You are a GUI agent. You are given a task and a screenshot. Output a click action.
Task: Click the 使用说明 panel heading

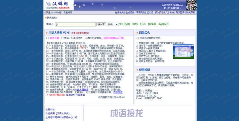[144, 70]
